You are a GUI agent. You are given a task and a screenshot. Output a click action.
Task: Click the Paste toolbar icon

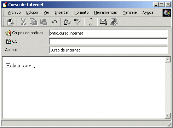44,22
